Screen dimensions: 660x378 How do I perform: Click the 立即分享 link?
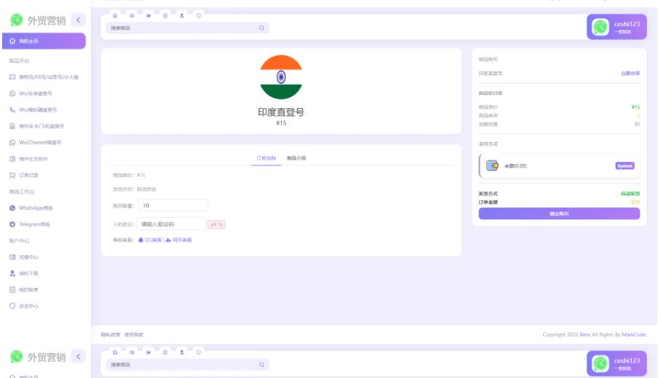(630, 73)
